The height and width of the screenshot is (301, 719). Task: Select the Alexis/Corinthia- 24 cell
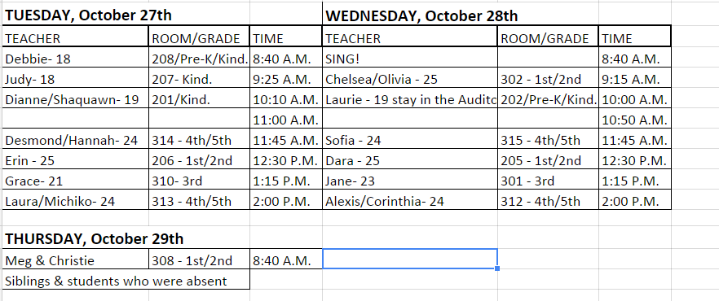pyautogui.click(x=410, y=201)
